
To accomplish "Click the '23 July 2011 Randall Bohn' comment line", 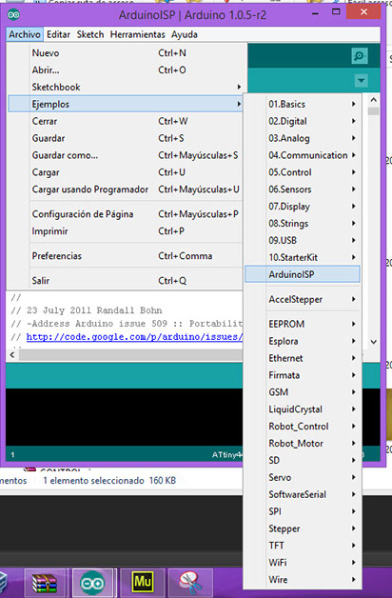I will [86, 310].
